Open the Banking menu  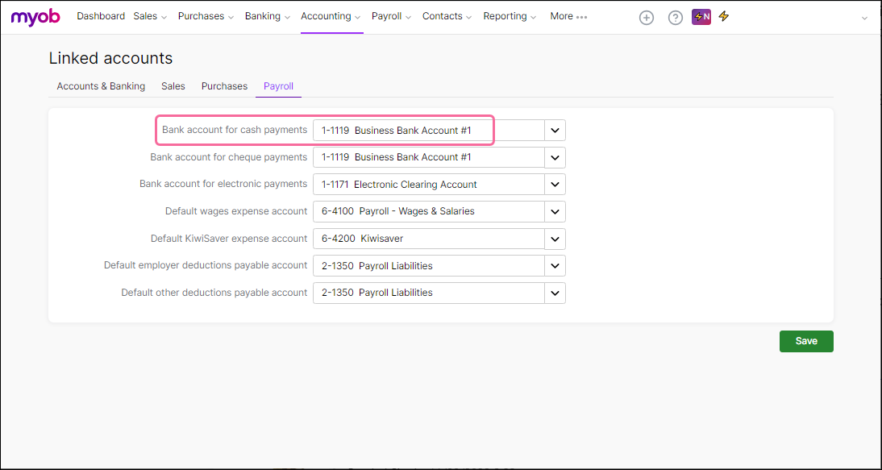pyautogui.click(x=267, y=16)
